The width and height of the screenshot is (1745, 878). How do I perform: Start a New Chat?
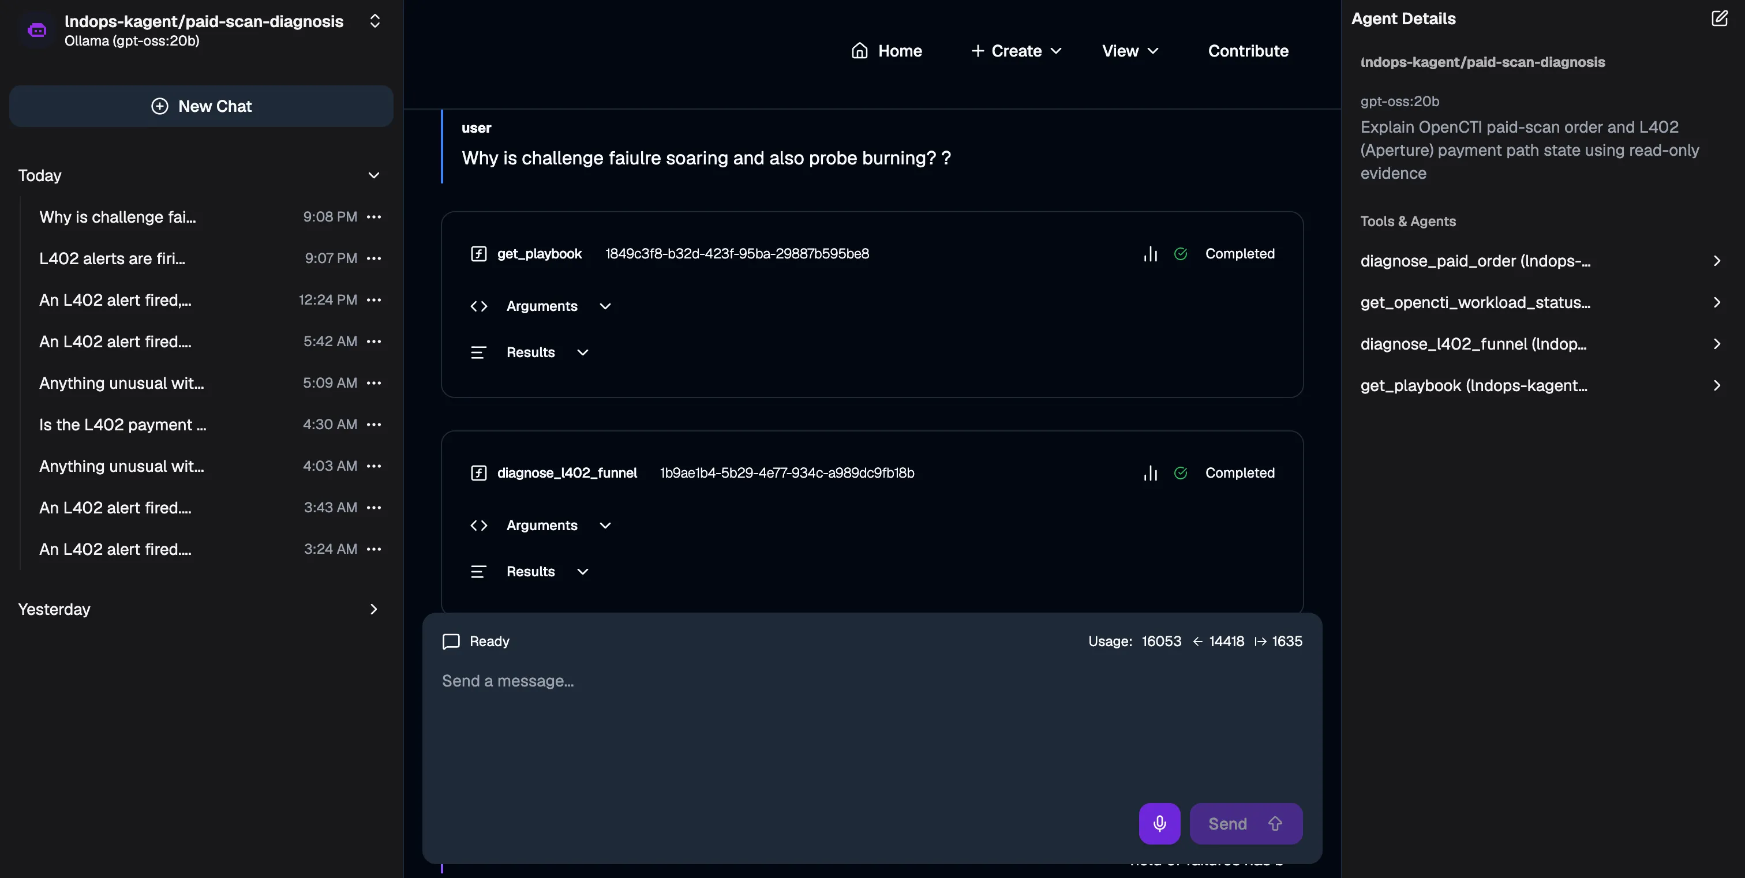pyautogui.click(x=201, y=106)
